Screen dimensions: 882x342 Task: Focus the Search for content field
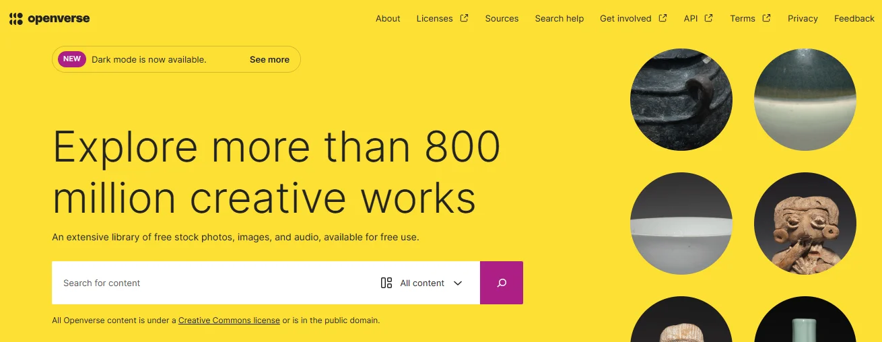click(212, 283)
